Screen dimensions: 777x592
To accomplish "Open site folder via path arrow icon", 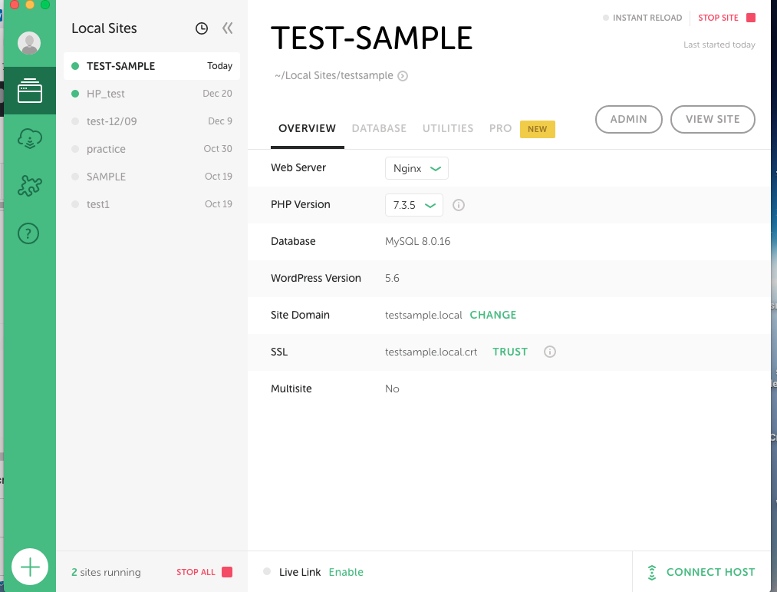I will click(403, 76).
